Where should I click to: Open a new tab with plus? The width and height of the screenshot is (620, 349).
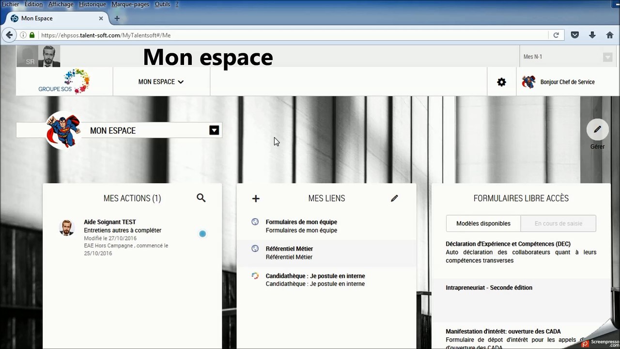click(x=117, y=18)
